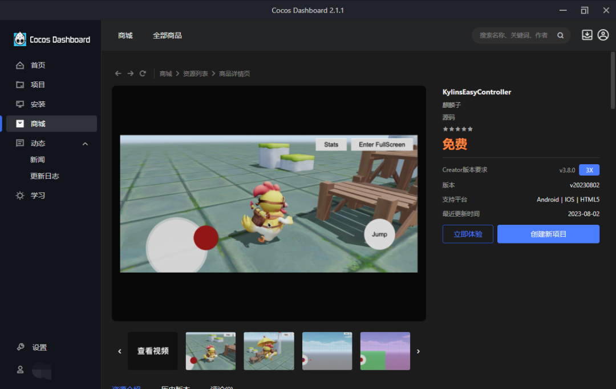Click the user account icon at sidebar bottom
The height and width of the screenshot is (389, 616).
20,370
